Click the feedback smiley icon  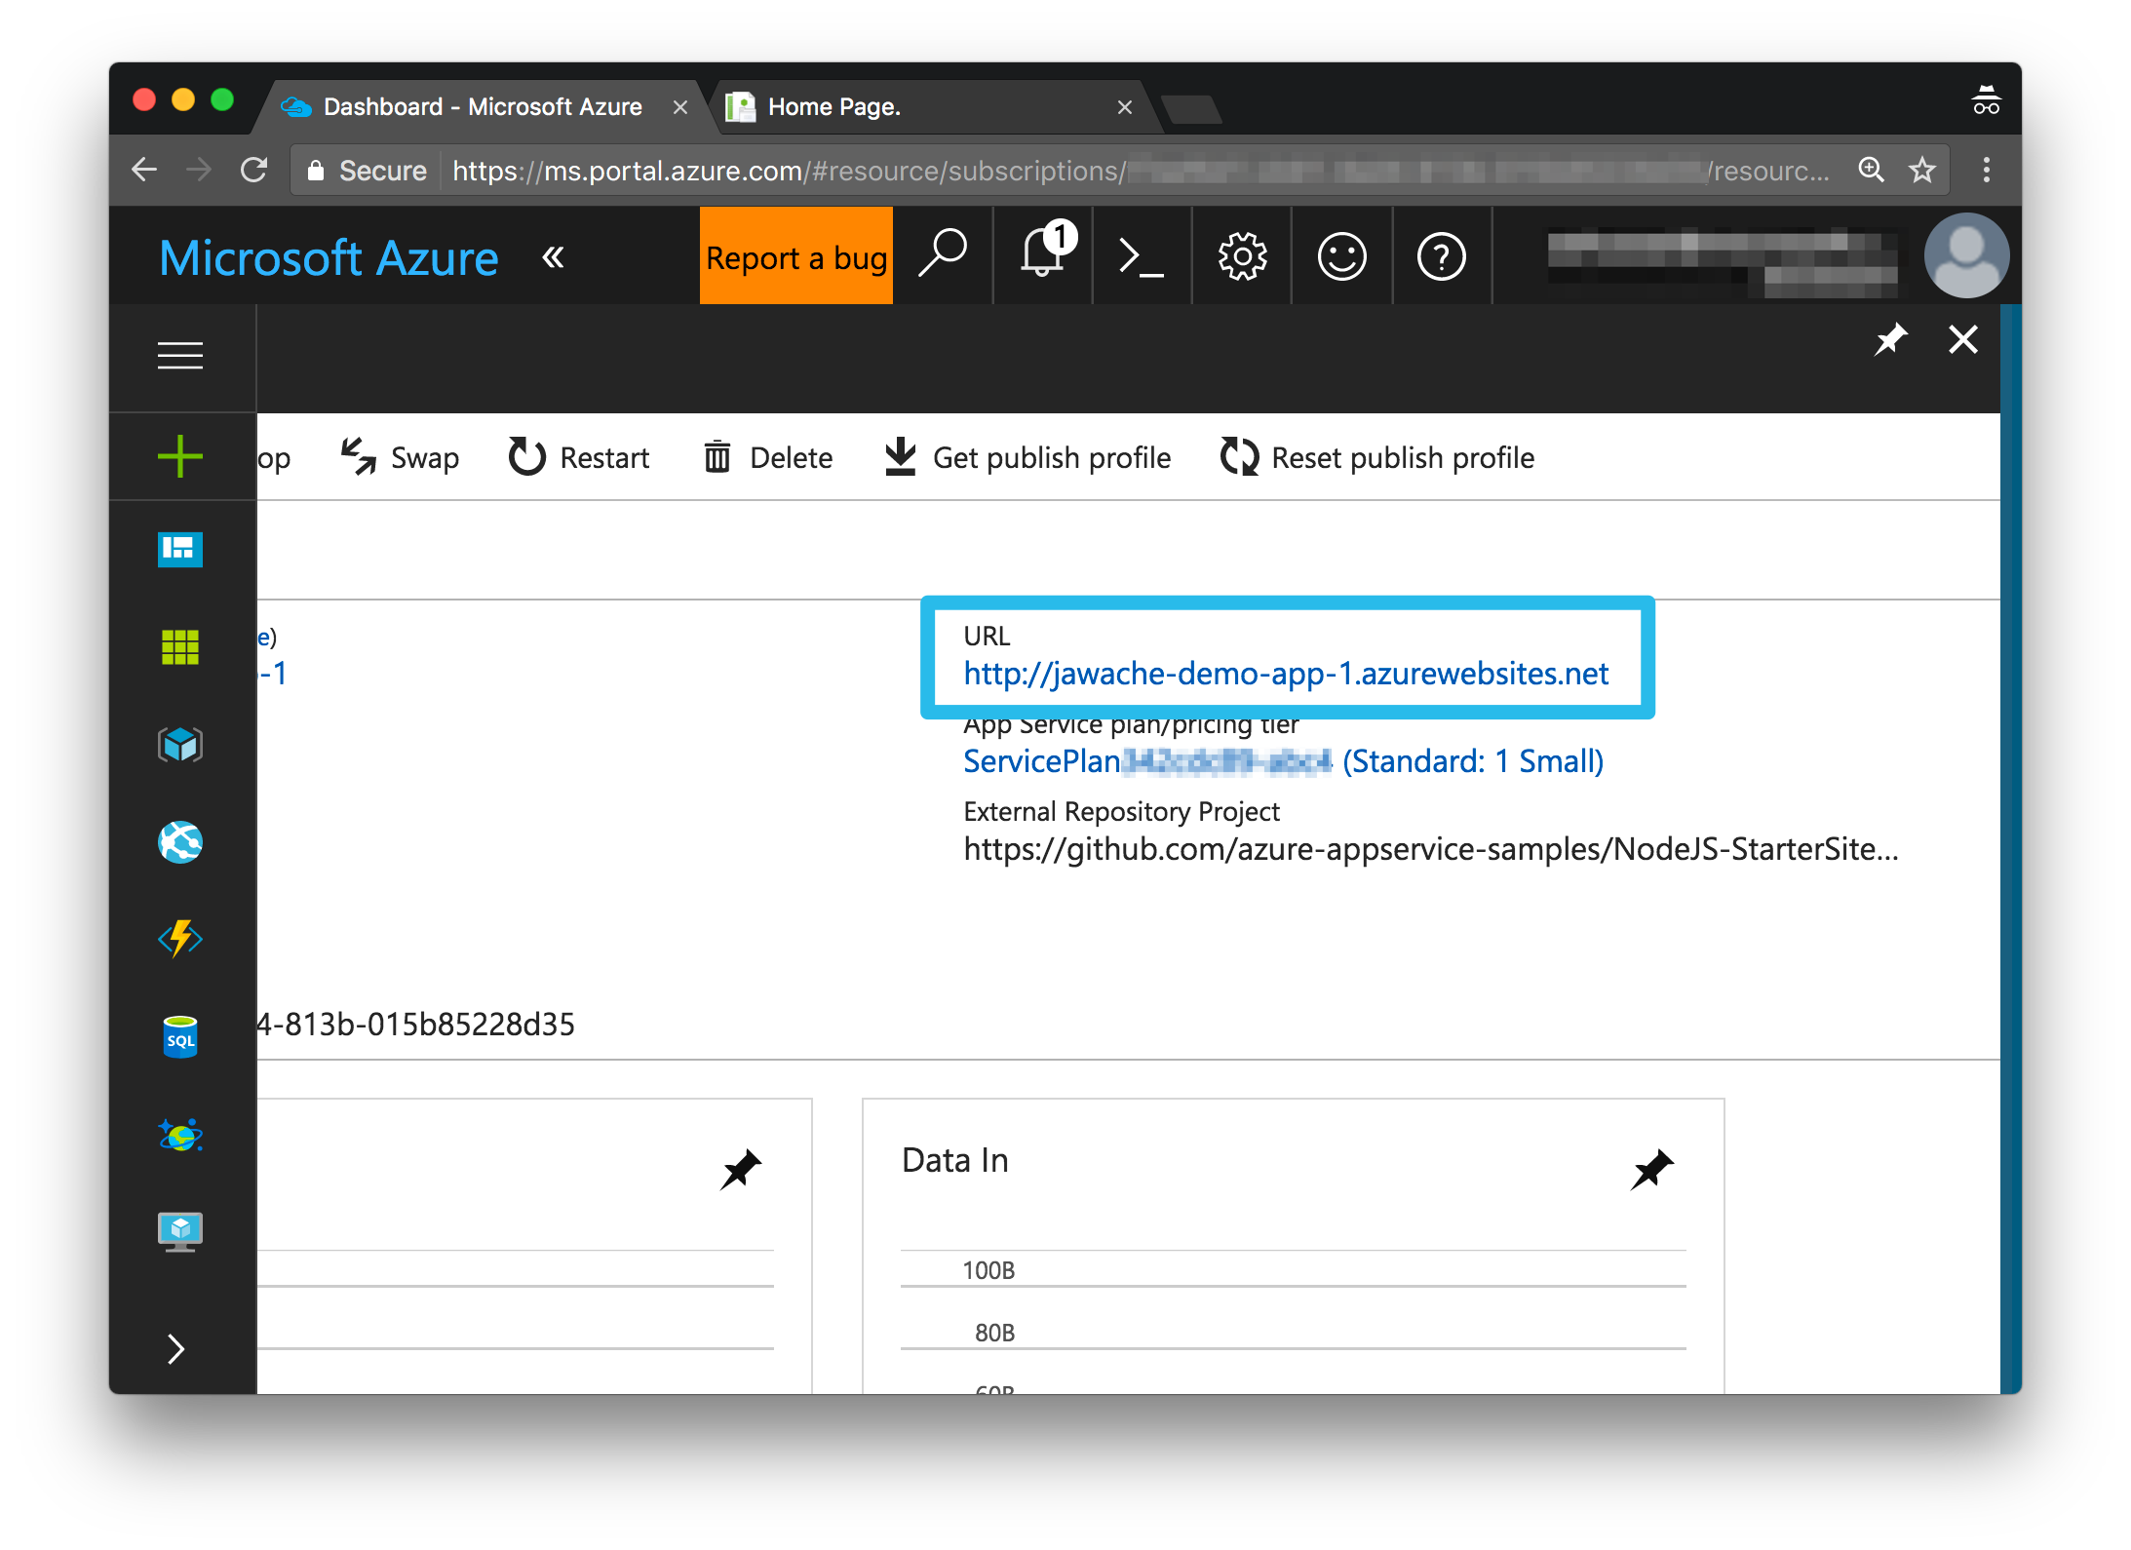[1341, 256]
